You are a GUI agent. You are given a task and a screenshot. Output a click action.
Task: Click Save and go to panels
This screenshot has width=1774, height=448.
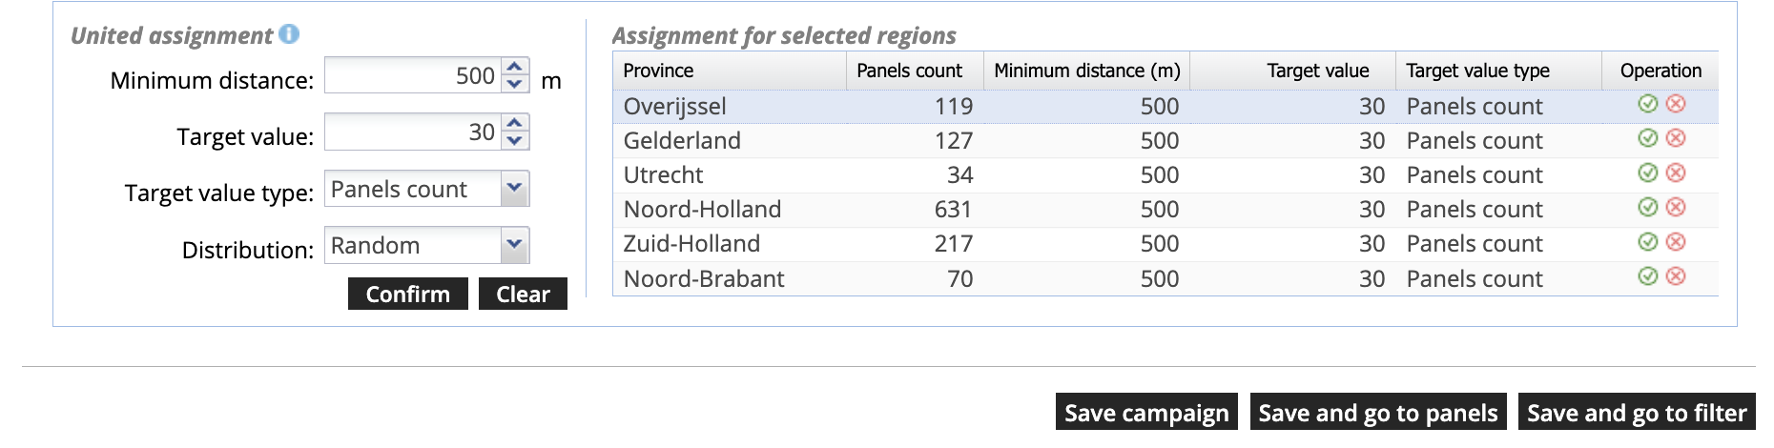tap(1377, 413)
